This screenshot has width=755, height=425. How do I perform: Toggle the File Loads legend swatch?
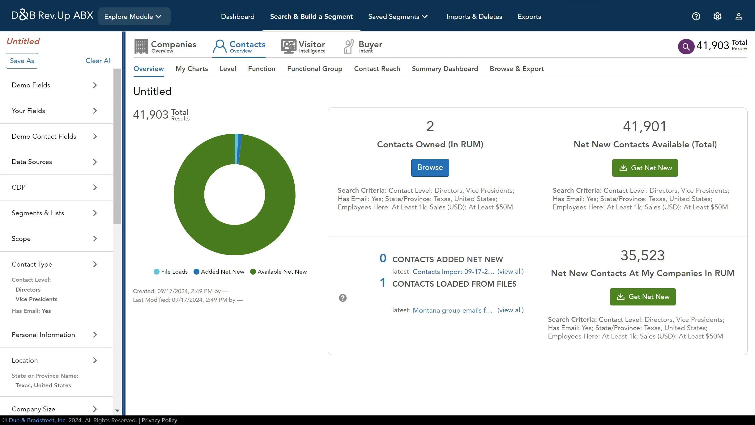156,272
